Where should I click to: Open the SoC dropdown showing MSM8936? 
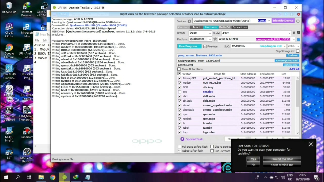click(285, 46)
